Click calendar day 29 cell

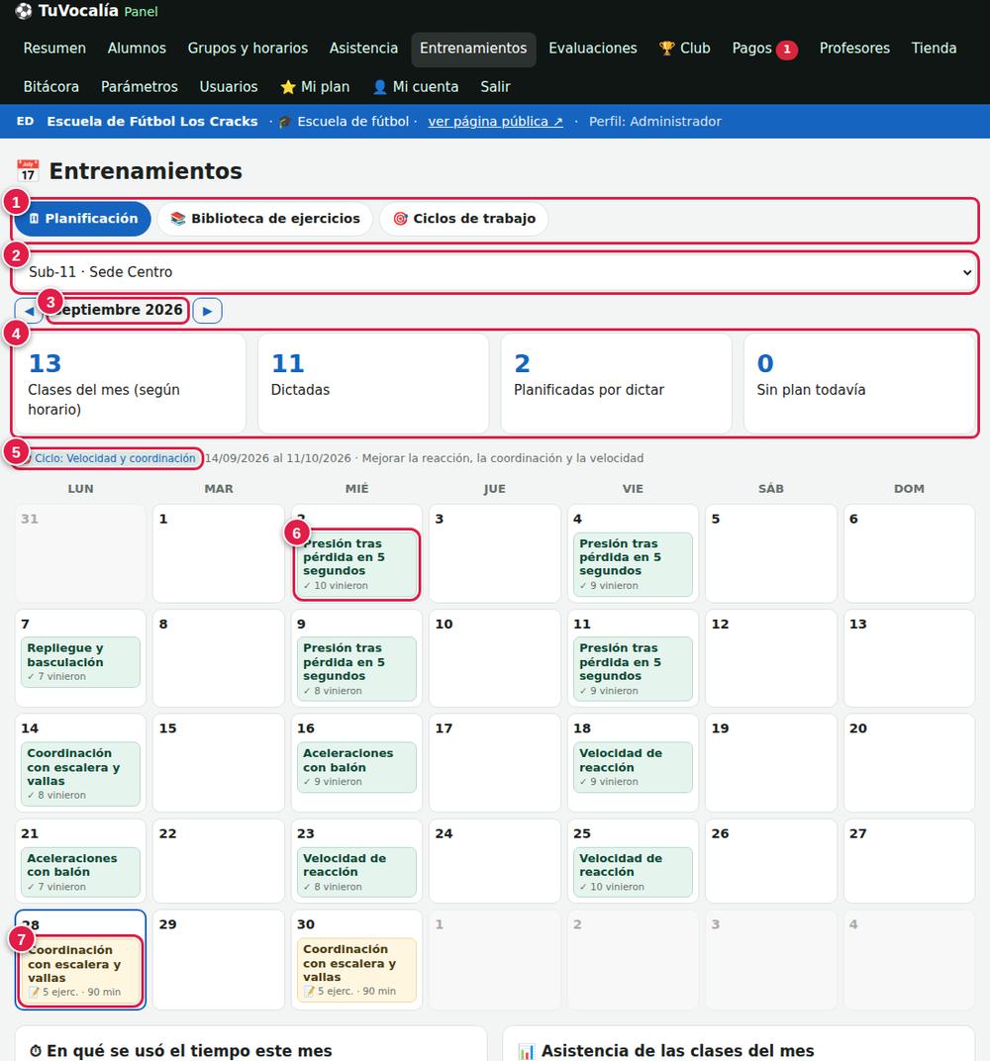tap(219, 959)
